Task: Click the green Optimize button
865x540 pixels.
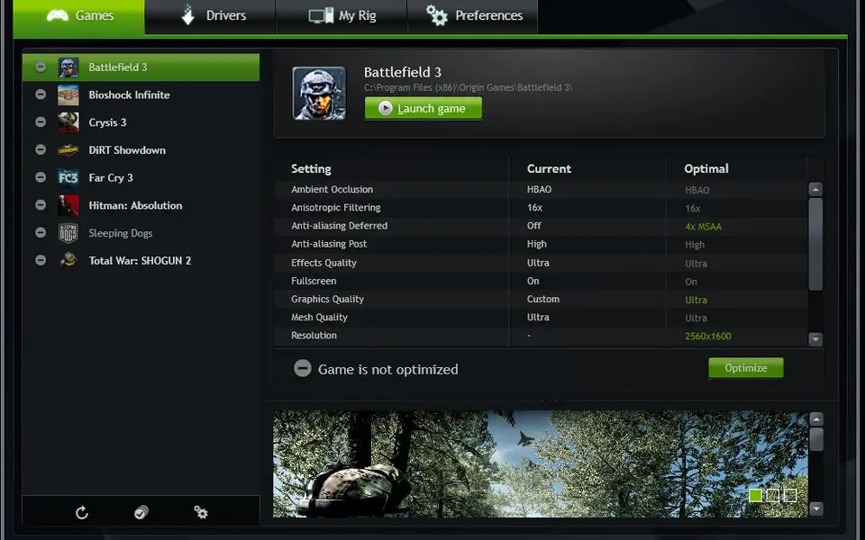Action: click(746, 368)
